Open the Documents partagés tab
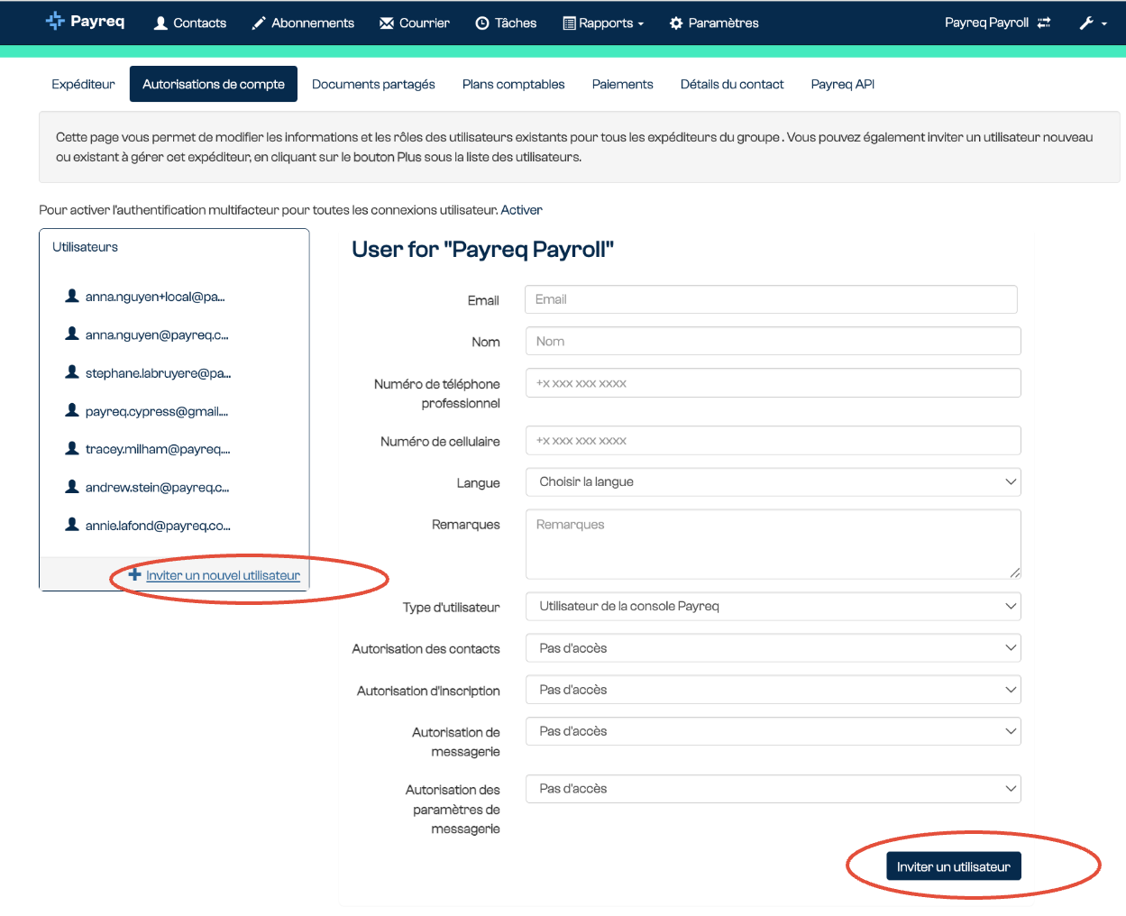Image resolution: width=1126 pixels, height=916 pixels. pos(373,84)
